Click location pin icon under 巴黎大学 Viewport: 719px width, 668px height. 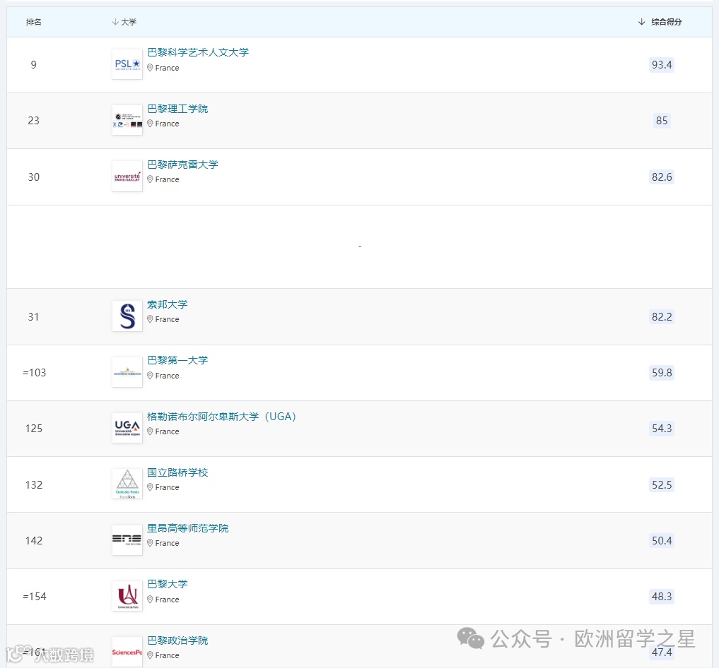(150, 600)
